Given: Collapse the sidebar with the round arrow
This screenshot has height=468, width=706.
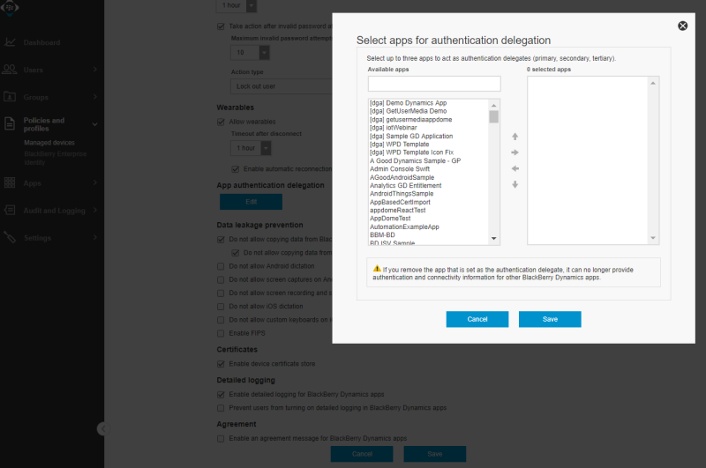Looking at the screenshot, I should [x=103, y=428].
